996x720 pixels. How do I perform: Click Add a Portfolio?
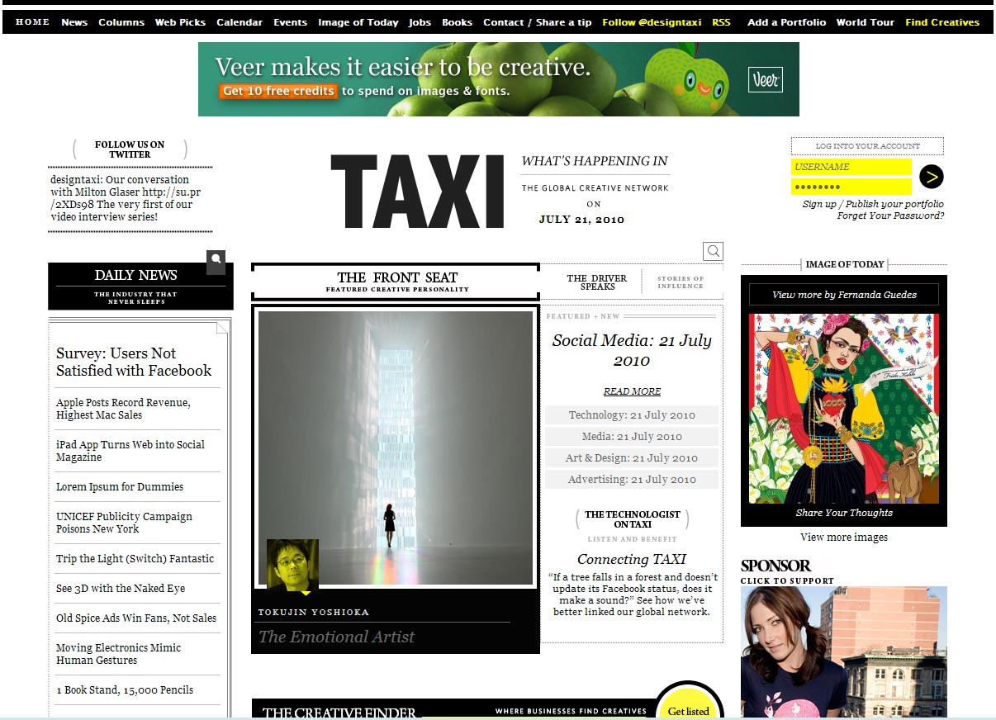[786, 22]
